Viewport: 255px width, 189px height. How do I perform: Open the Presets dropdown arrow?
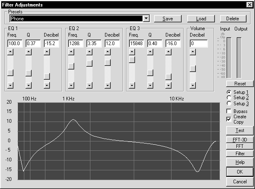146,19
